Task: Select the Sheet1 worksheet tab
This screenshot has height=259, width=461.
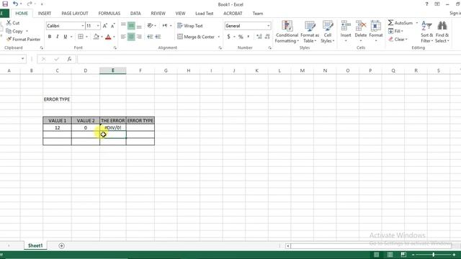Action: click(35, 245)
